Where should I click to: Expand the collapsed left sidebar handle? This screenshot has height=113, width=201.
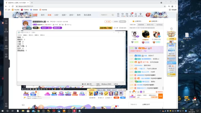click(9, 64)
